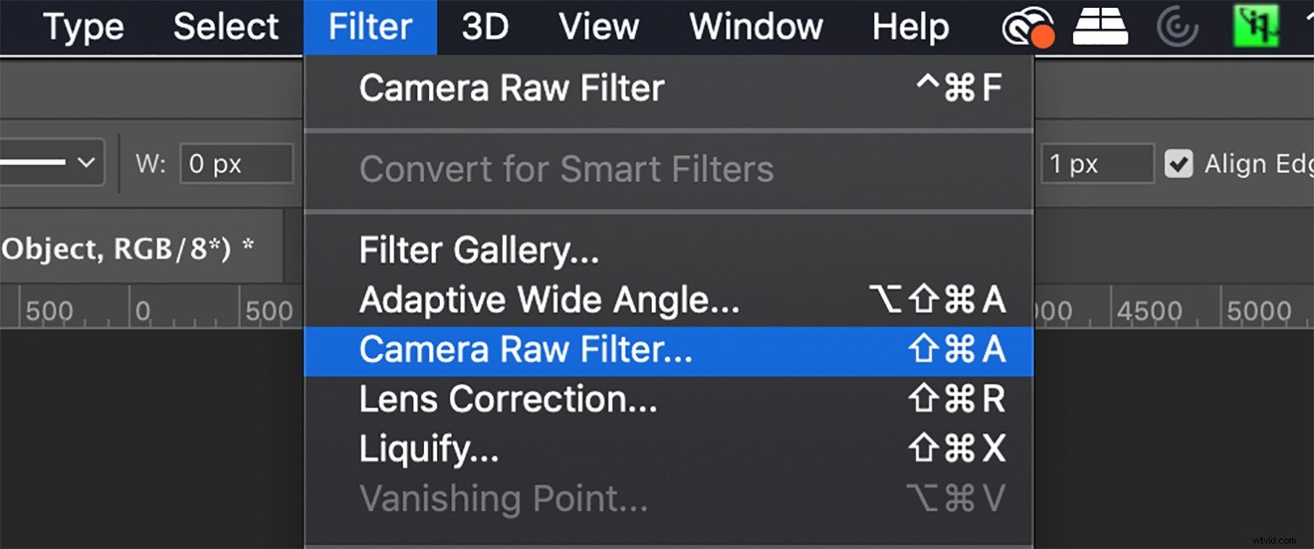Open the View menu

(598, 26)
